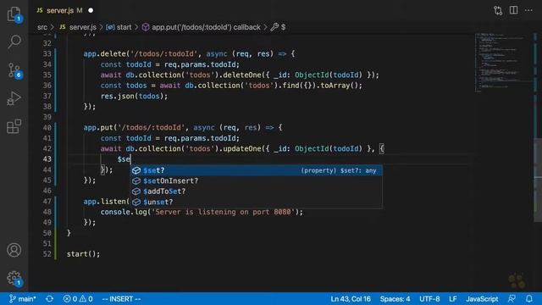Click the start(); call on line 52

pyautogui.click(x=83, y=254)
